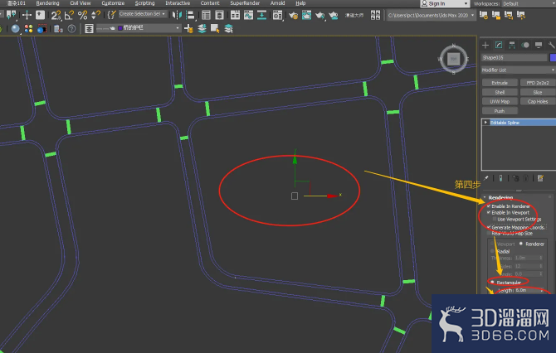This screenshot has width=556, height=353.
Task: Toggle the Ribbon display icon
Action: tap(235, 15)
